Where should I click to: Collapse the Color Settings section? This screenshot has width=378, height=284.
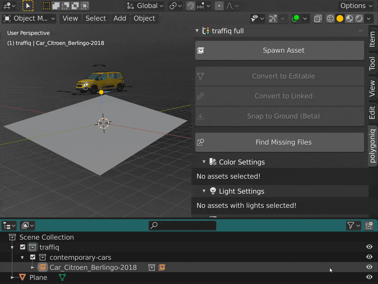pyautogui.click(x=204, y=162)
